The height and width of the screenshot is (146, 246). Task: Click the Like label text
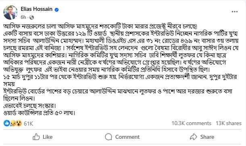point(48,137)
